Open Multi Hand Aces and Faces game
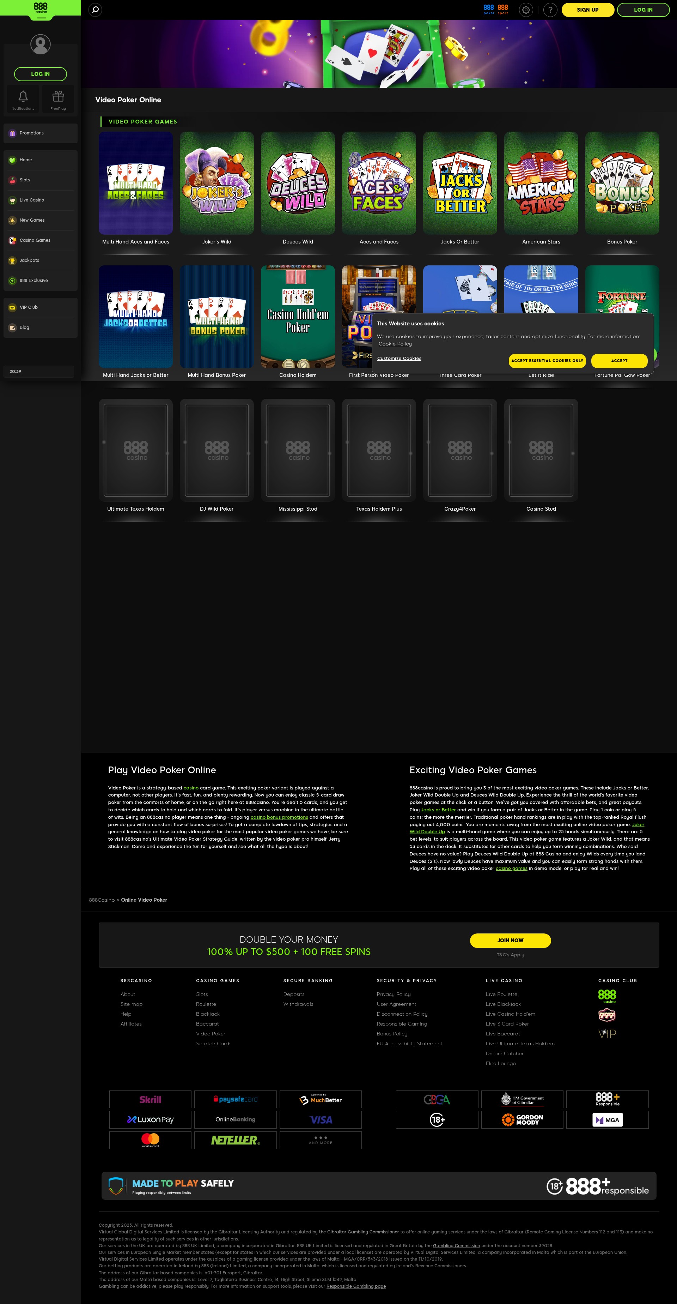Image resolution: width=677 pixels, height=1304 pixels. click(135, 183)
